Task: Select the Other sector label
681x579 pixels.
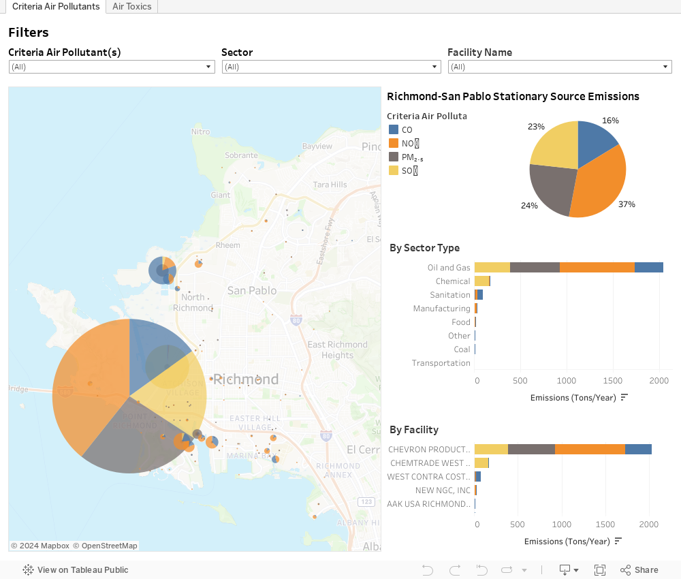Action: [x=459, y=336]
